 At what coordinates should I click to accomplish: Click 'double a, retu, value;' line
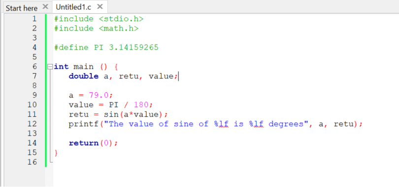pos(123,76)
